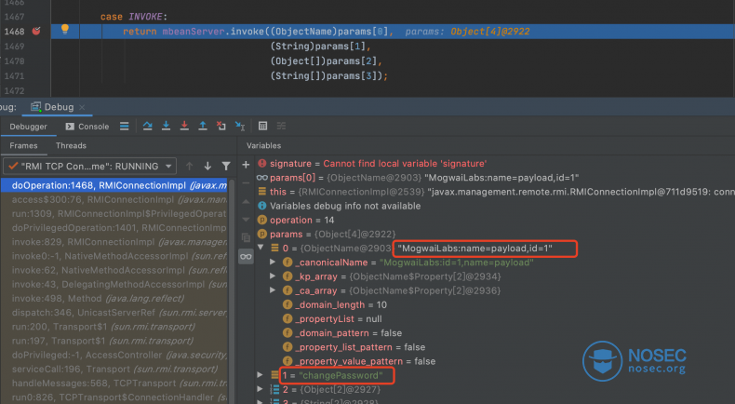Image resolution: width=735 pixels, height=404 pixels.
Task: Move watch up with arrow icon
Action: (x=246, y=201)
